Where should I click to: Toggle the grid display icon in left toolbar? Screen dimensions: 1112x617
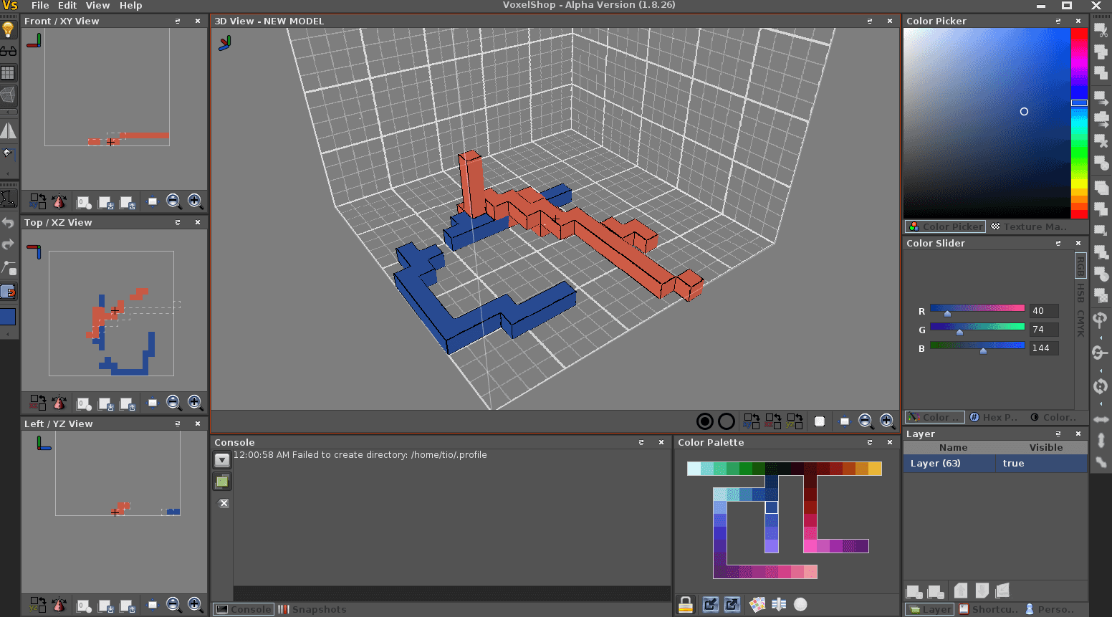coord(8,72)
